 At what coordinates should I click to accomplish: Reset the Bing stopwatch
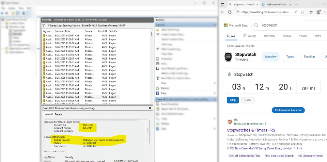248,100
